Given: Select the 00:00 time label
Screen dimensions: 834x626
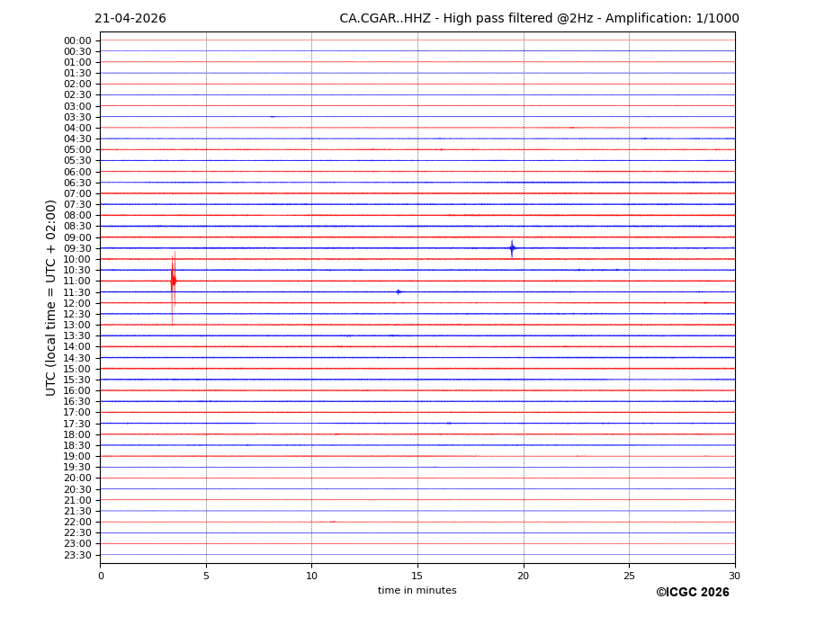Looking at the screenshot, I should pyautogui.click(x=77, y=40).
